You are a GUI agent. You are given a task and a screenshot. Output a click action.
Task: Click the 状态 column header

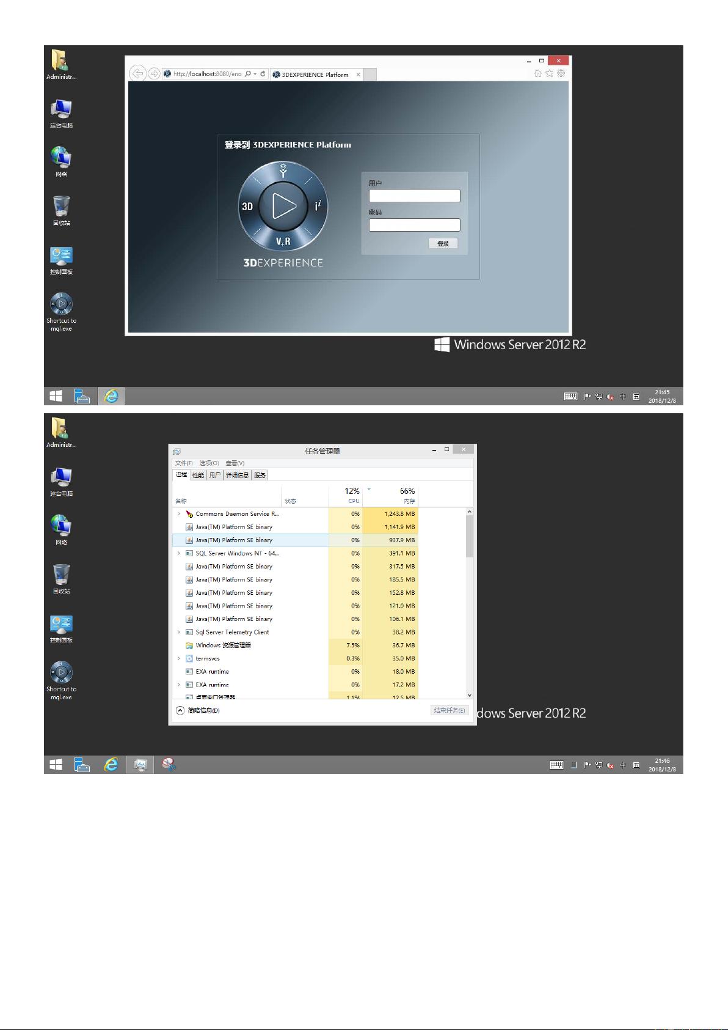click(305, 495)
